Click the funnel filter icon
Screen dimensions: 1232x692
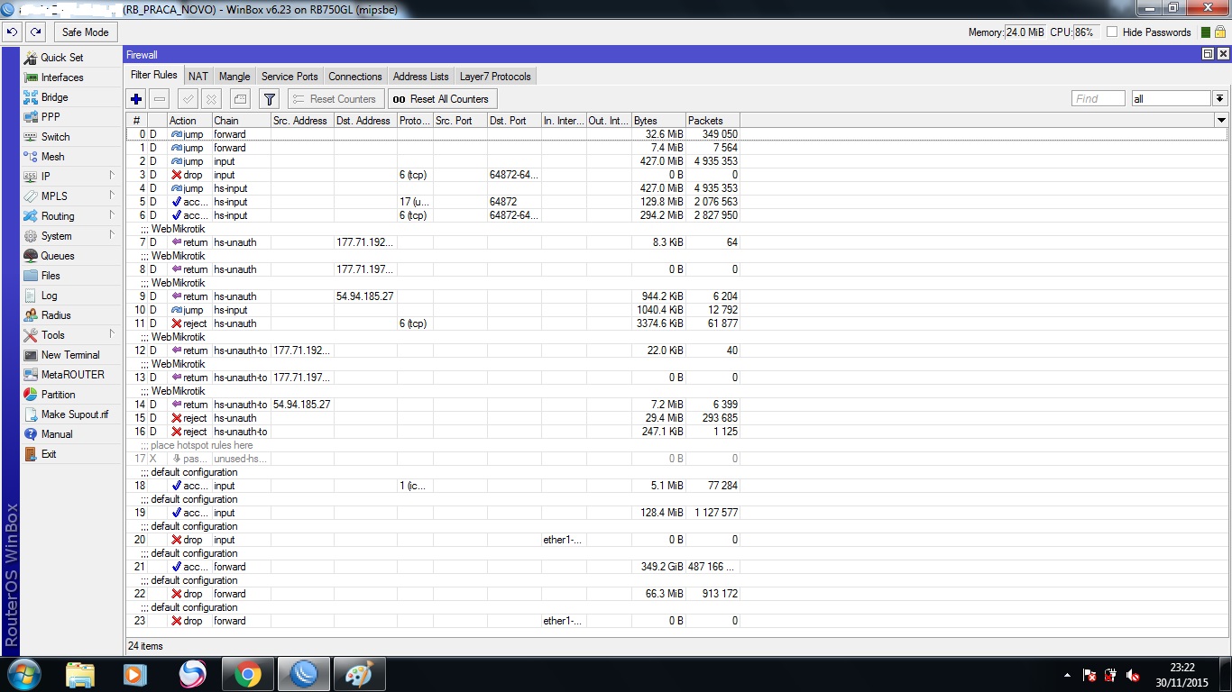point(269,99)
